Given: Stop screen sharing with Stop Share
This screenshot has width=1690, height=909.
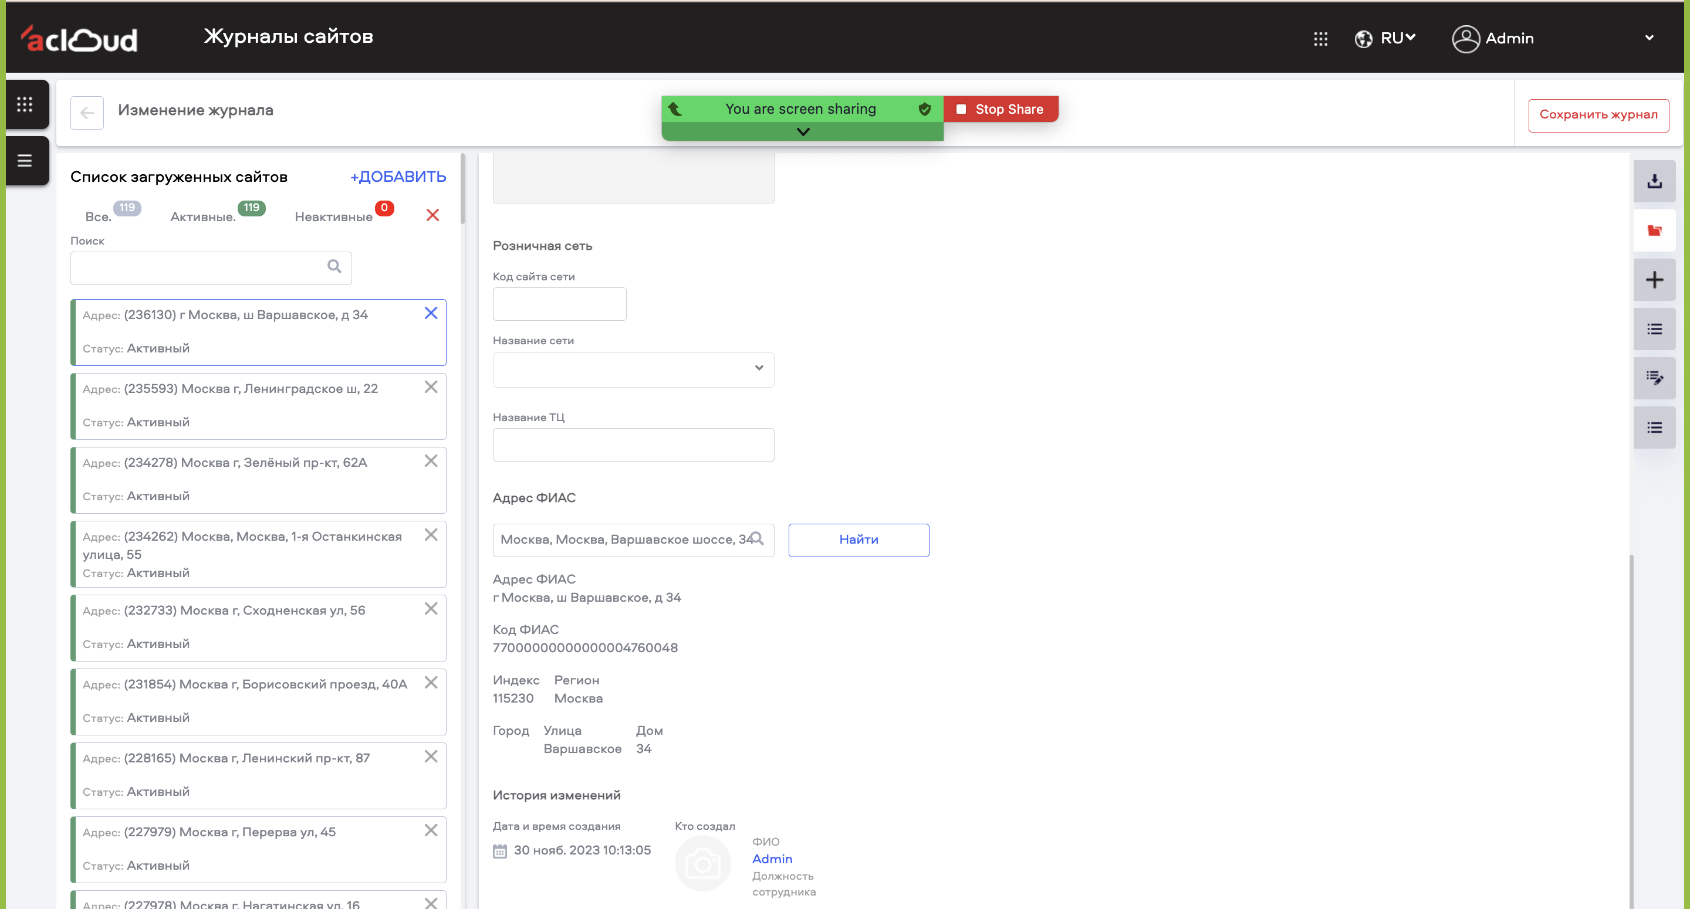Looking at the screenshot, I should point(1001,109).
